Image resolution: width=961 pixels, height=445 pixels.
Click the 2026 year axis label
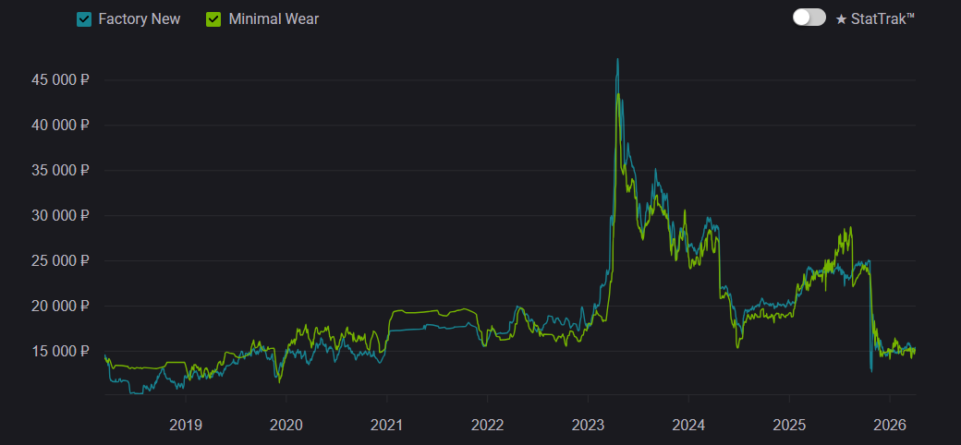(x=889, y=426)
